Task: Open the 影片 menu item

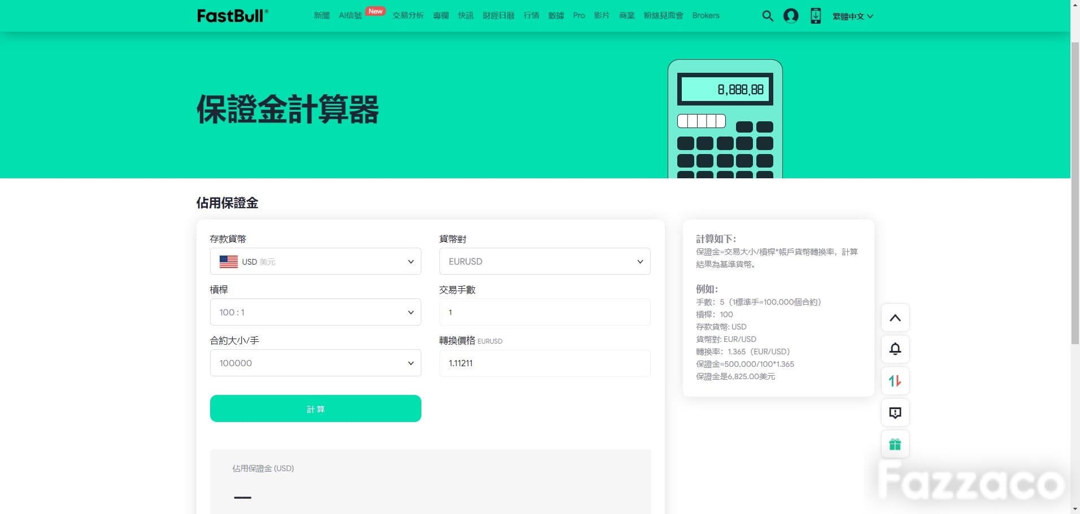Action: 602,16
